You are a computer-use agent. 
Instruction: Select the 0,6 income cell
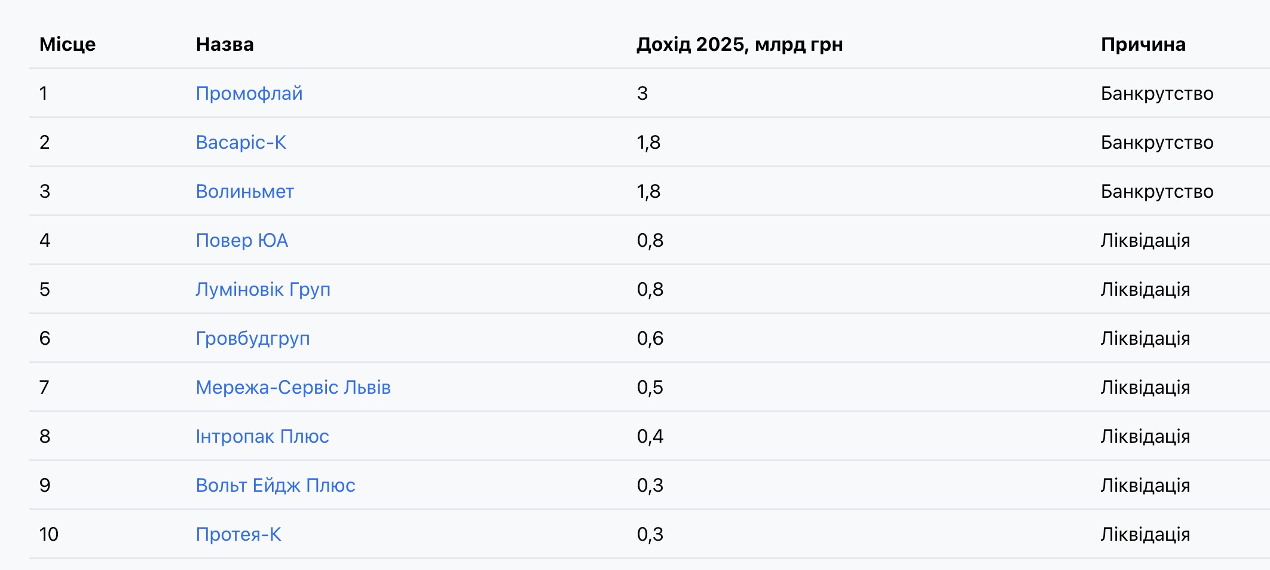[x=650, y=338]
